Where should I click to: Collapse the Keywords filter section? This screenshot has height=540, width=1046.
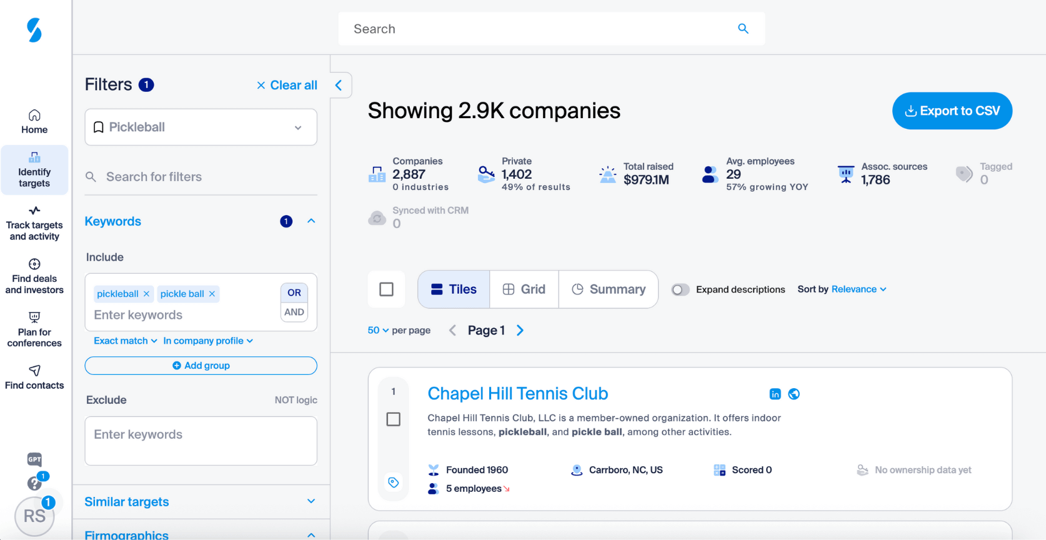(311, 221)
